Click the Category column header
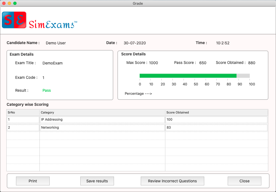276x192 pixels. 102,112
